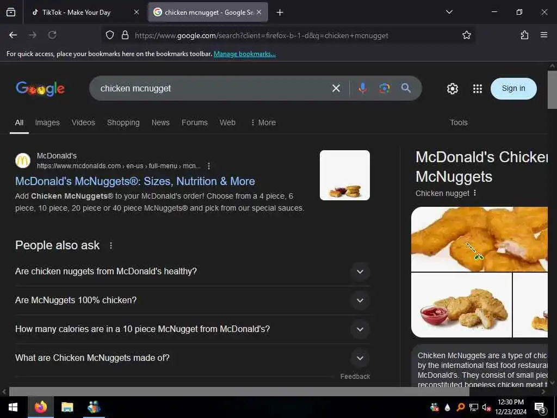Open the Firefox hamburger menu
This screenshot has height=418, width=557.
pyautogui.click(x=544, y=35)
